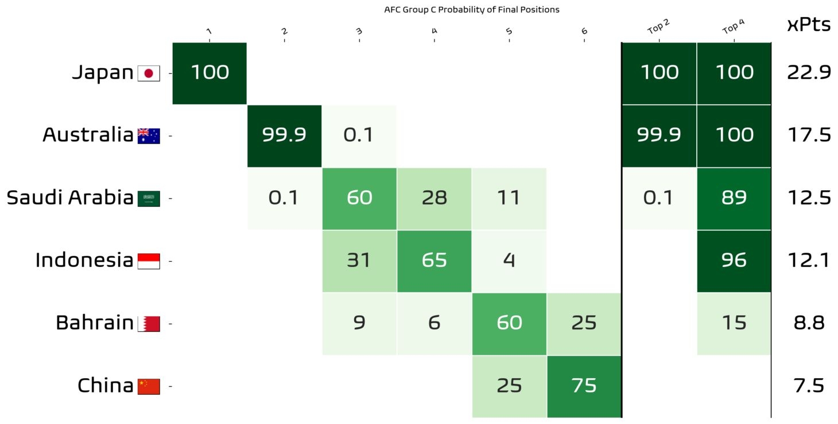
Task: Click the China flag icon
Action: pyautogui.click(x=149, y=386)
